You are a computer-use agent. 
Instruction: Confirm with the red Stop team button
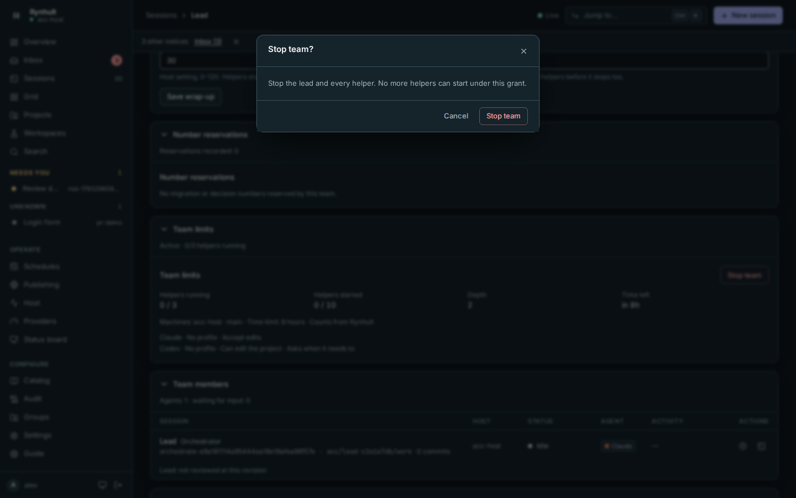pyautogui.click(x=504, y=116)
